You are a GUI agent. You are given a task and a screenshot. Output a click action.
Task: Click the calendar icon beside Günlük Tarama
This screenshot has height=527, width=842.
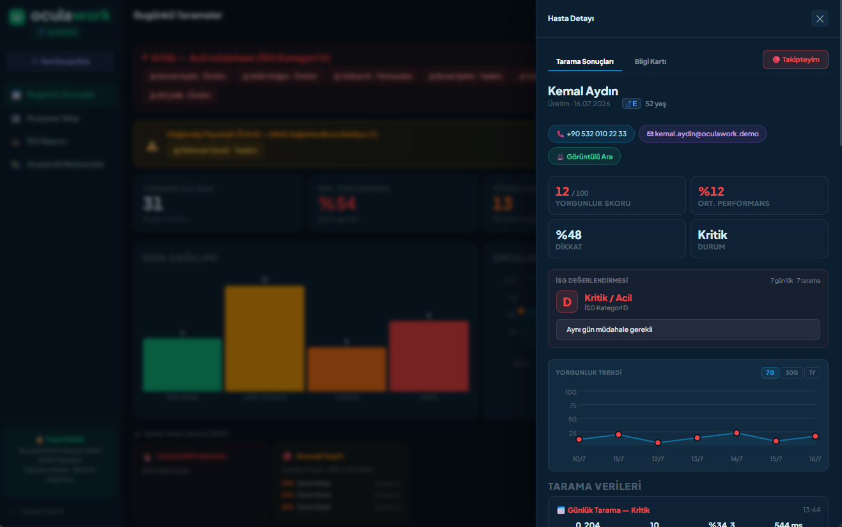(x=561, y=510)
